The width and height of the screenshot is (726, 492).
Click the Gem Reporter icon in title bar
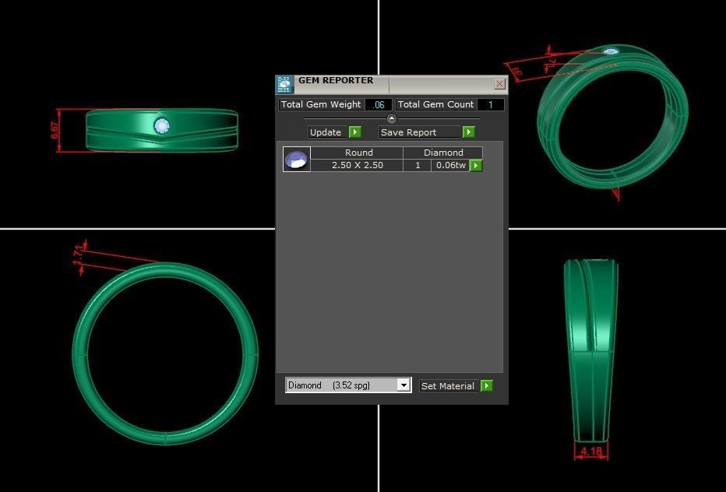coord(284,84)
